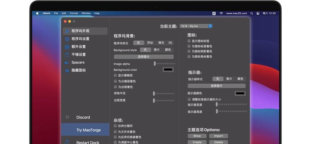Toggle 为边框着色 checkbox
Image resolution: width=311 pixels, height=144 pixels.
coord(115,87)
